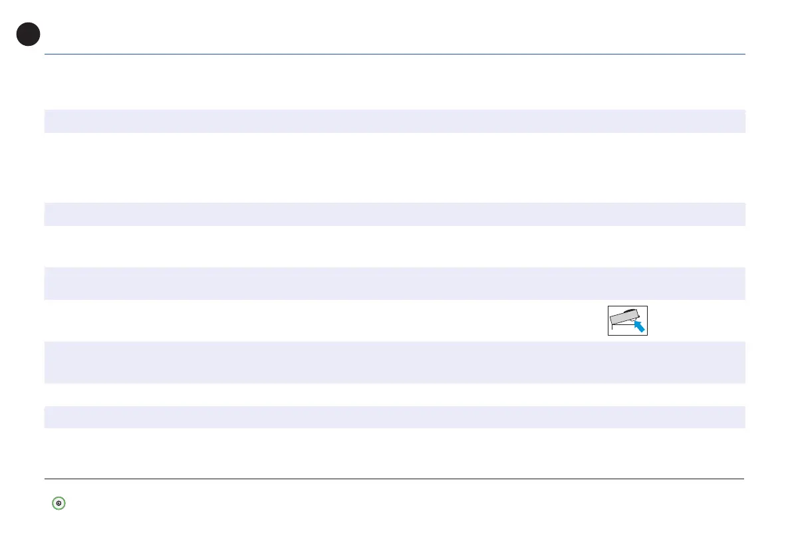The image size is (790, 557).
Task: Select the third lavender shaded row
Action: coord(394,283)
